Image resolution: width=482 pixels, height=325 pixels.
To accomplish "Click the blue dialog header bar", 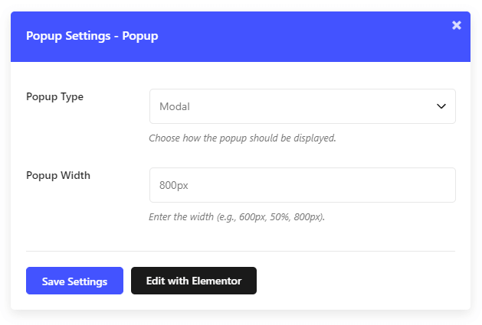I will point(241,37).
